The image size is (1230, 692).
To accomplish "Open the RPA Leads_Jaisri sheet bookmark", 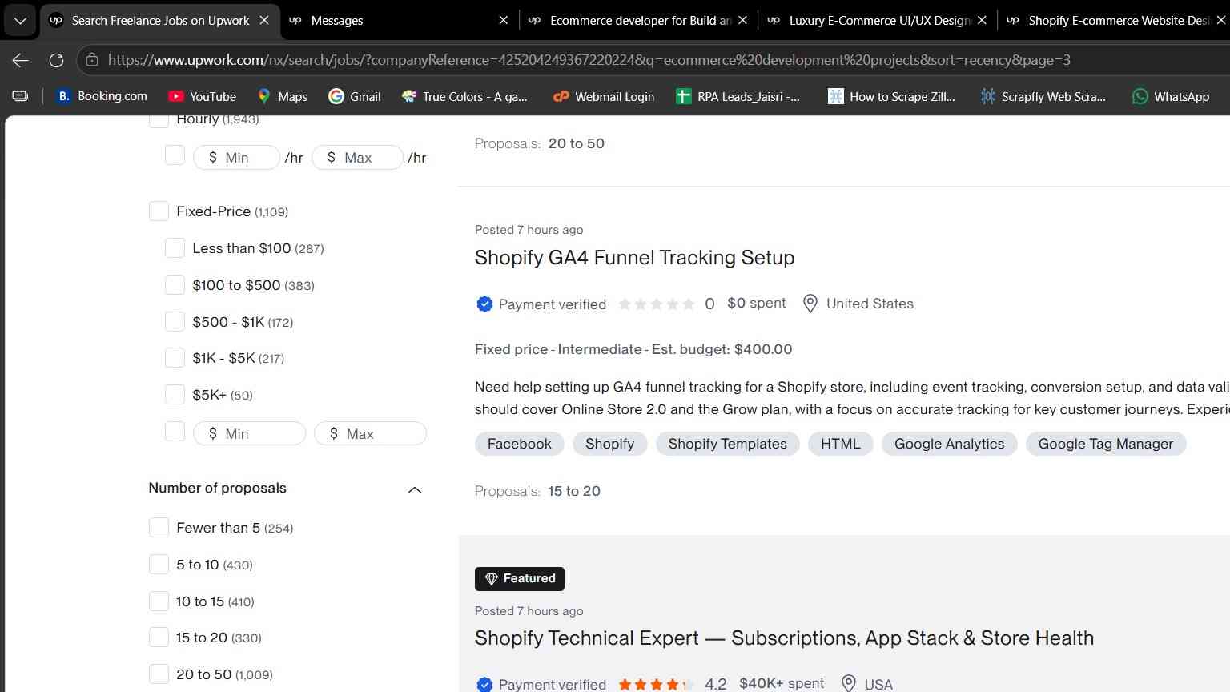I will click(738, 96).
